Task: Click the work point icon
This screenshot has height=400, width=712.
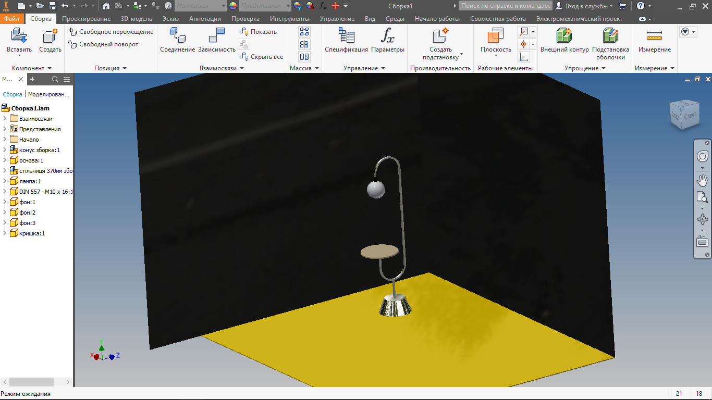Action: (x=524, y=44)
